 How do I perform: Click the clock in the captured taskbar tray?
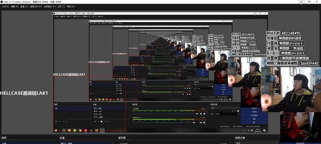258,130
